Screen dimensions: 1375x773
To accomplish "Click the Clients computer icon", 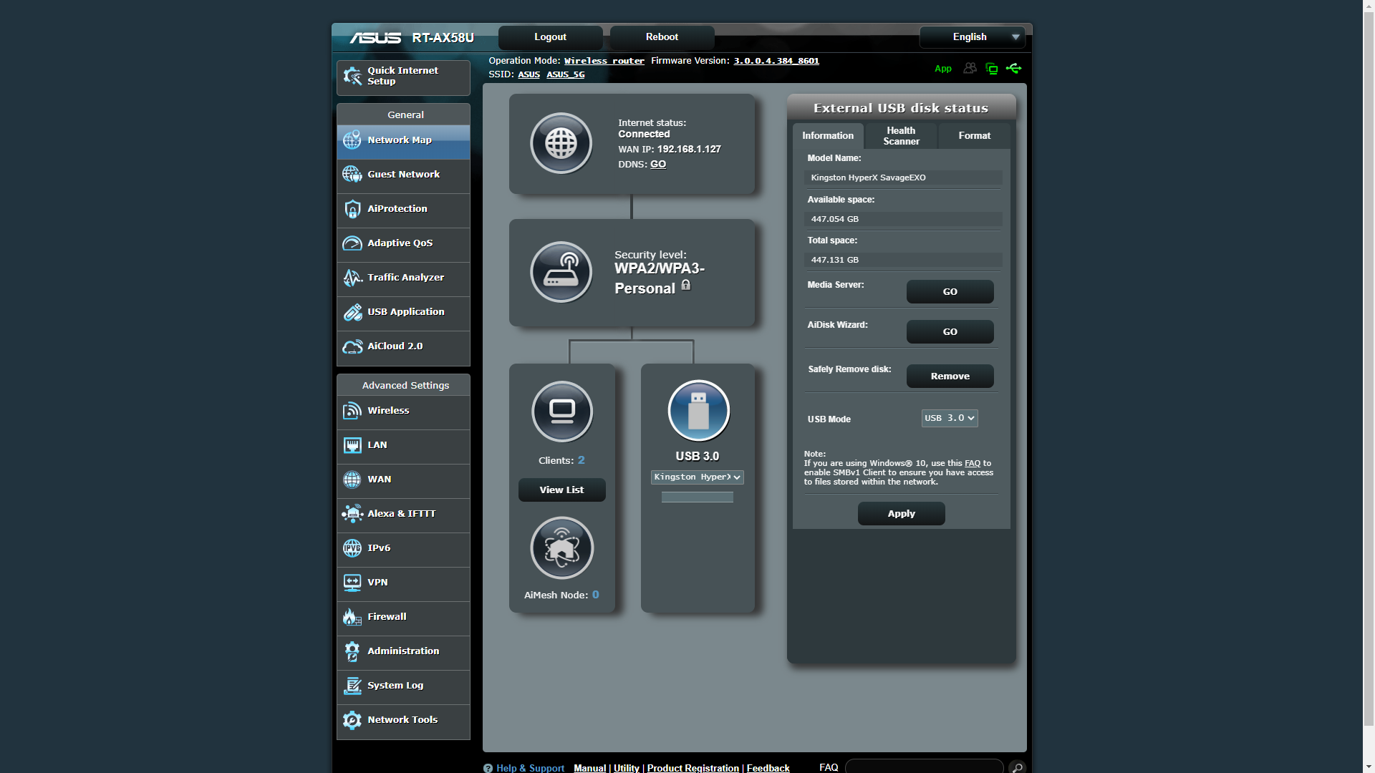I will [x=562, y=412].
